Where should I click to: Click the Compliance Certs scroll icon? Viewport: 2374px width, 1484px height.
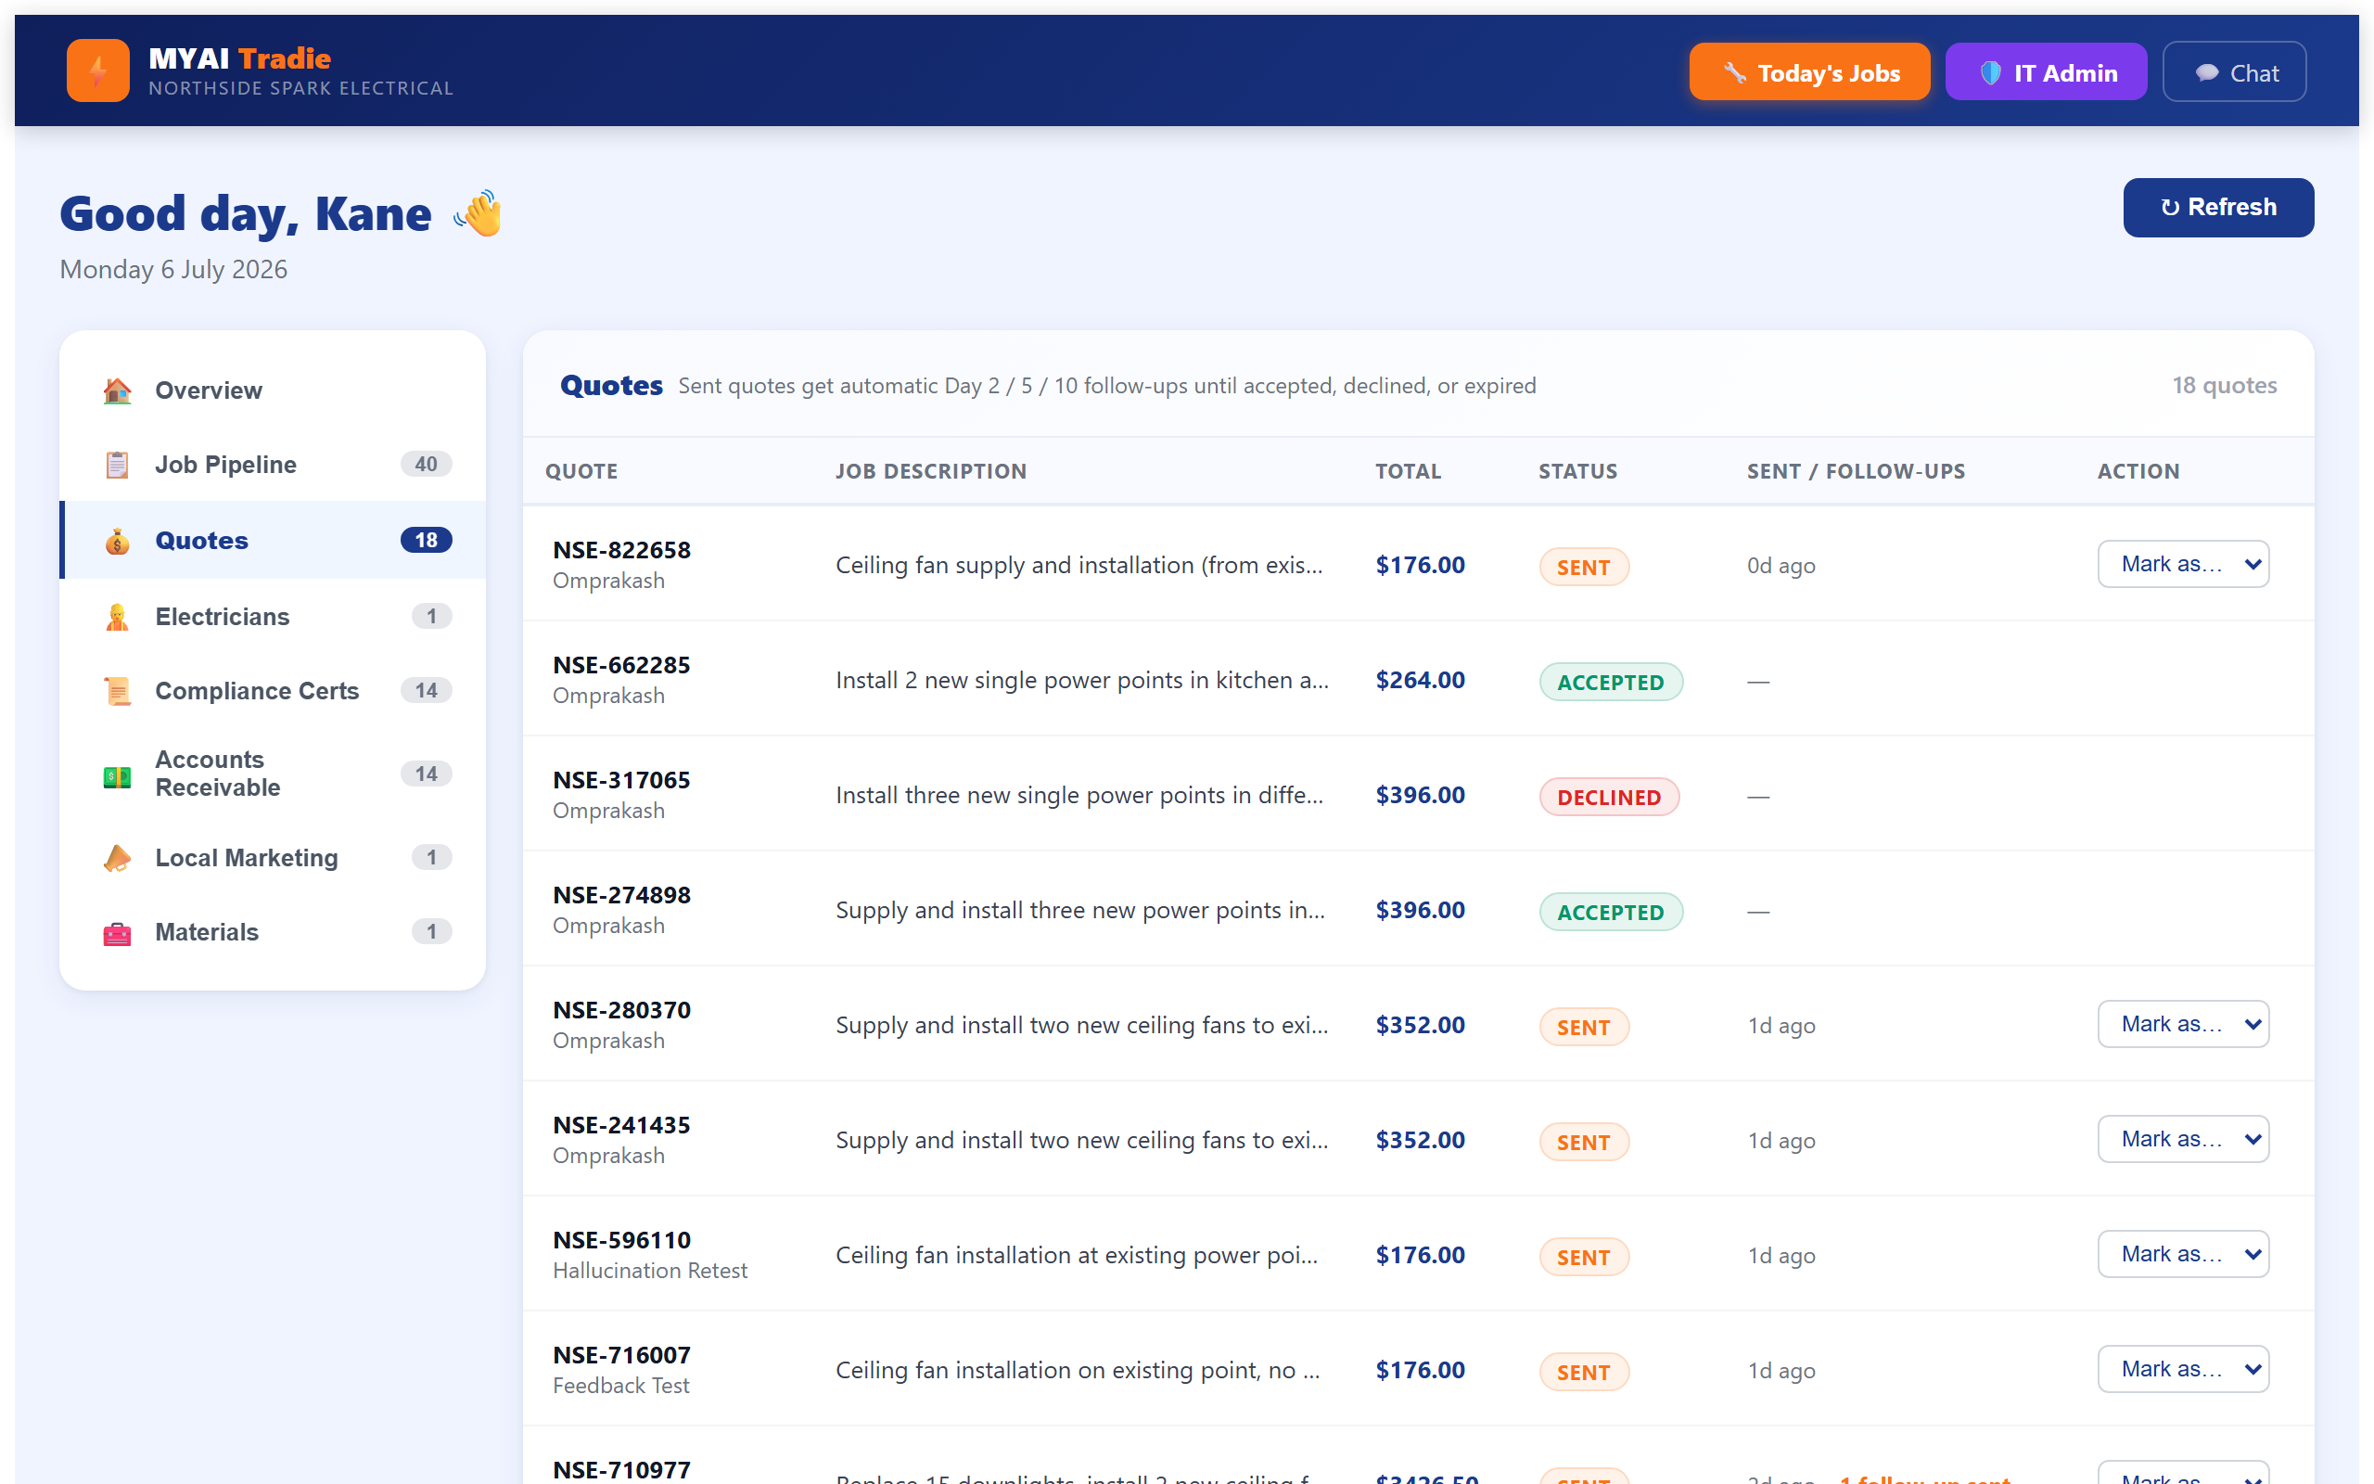click(117, 691)
